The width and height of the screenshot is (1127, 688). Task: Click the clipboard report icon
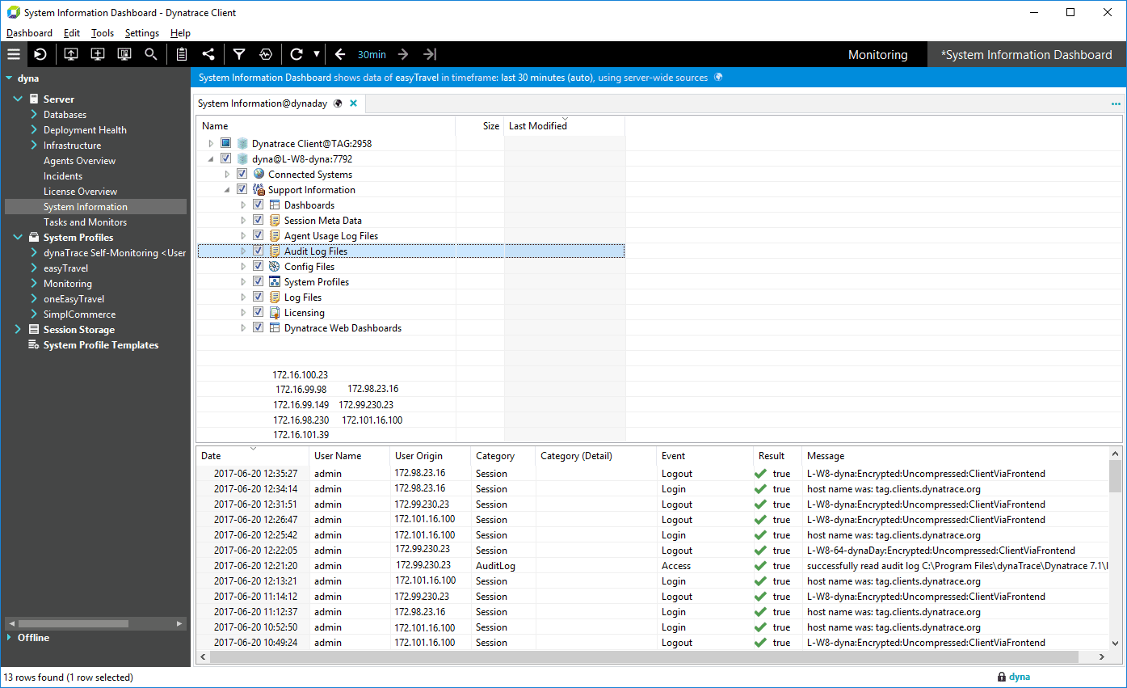[182, 54]
